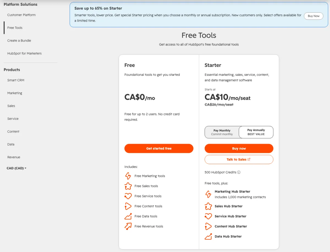Click the Talk to Sales button

tap(239, 159)
